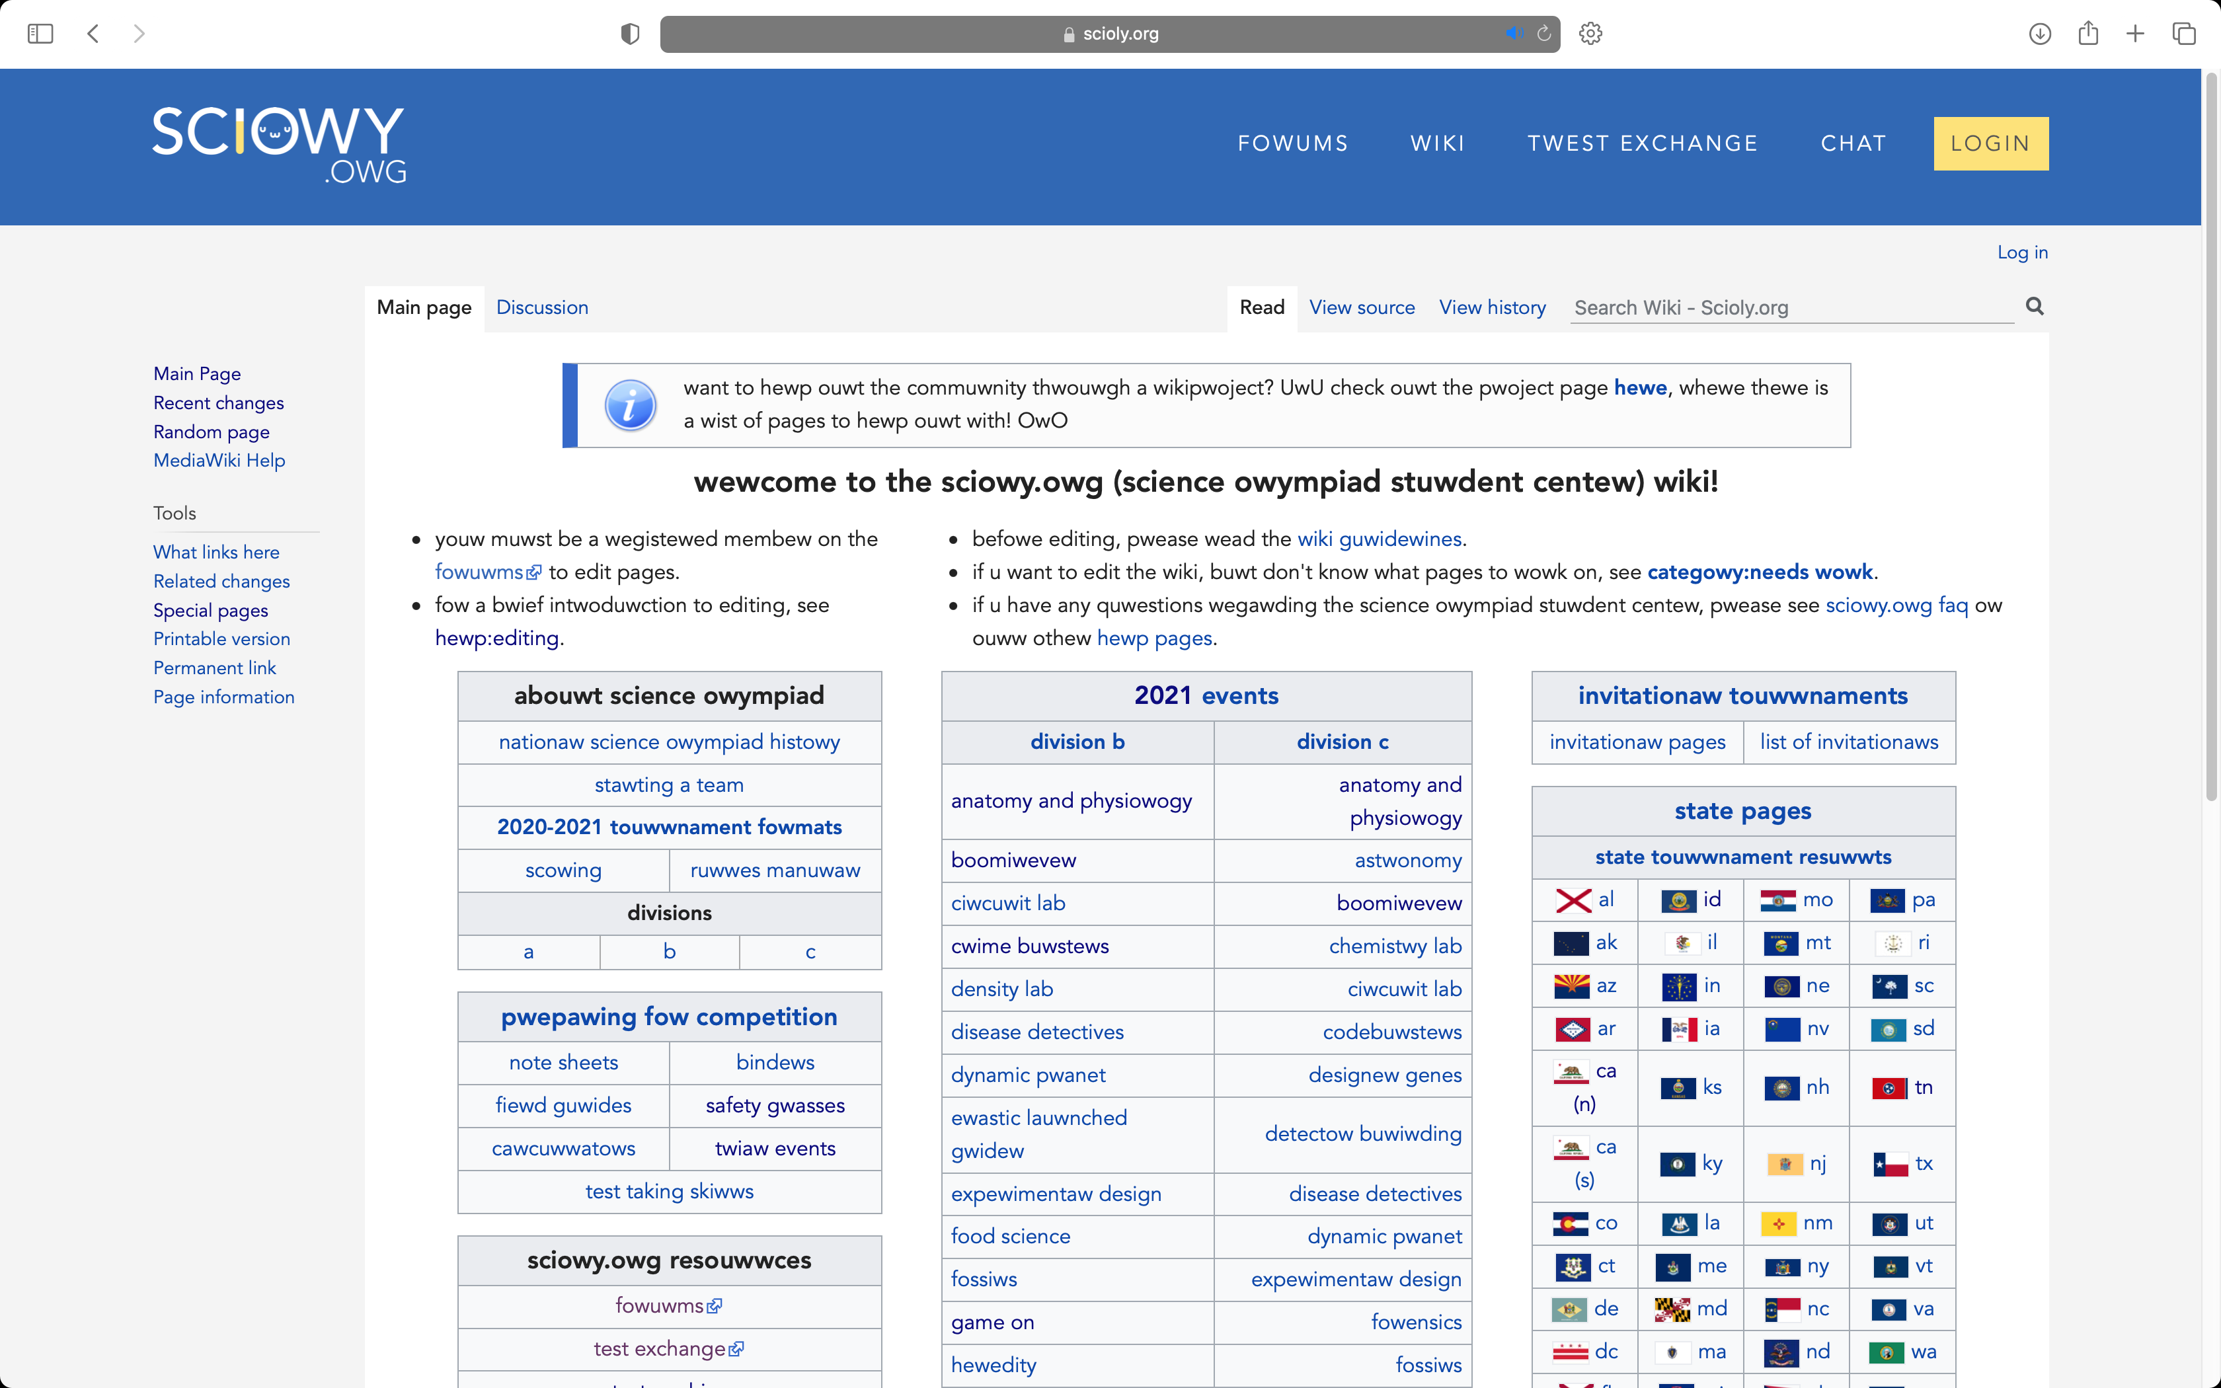Open a new tab with the plus icon
This screenshot has height=1388, width=2221.
pyautogui.click(x=2136, y=34)
